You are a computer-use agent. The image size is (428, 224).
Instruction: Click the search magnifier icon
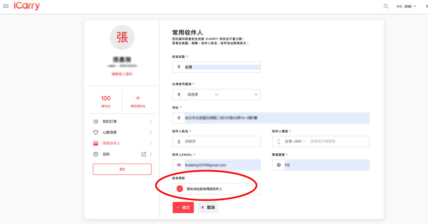pyautogui.click(x=386, y=6)
